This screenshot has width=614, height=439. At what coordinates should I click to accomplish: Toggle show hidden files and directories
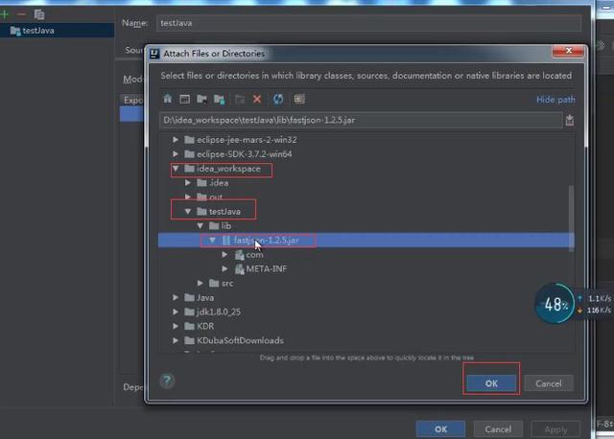[299, 99]
